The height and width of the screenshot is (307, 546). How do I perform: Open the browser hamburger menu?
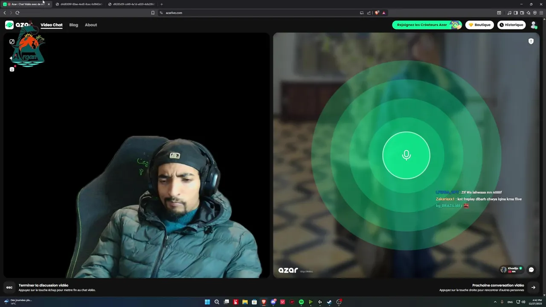point(541,13)
